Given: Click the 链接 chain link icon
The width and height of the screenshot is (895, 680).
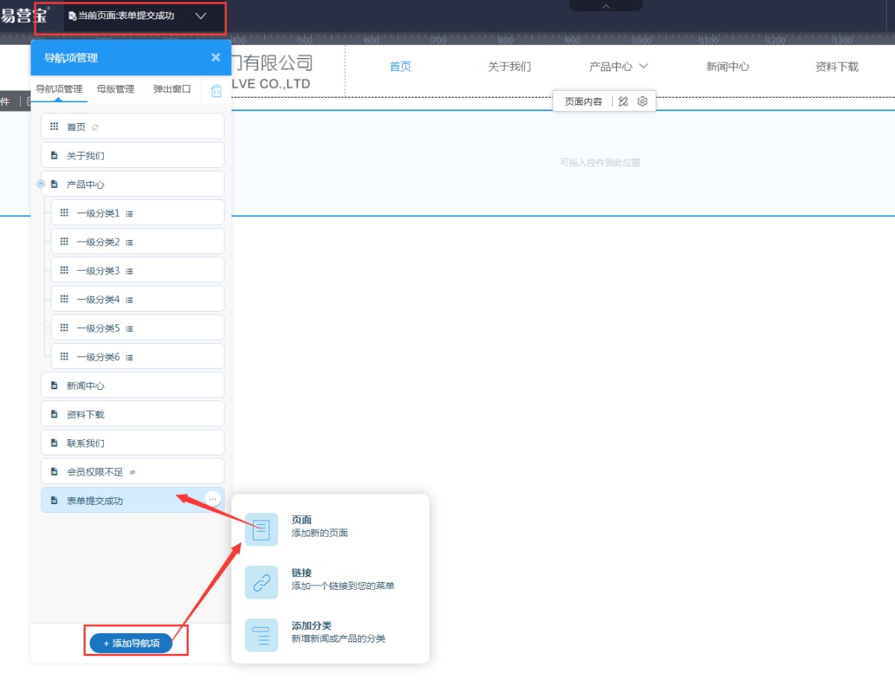Looking at the screenshot, I should pos(261,582).
